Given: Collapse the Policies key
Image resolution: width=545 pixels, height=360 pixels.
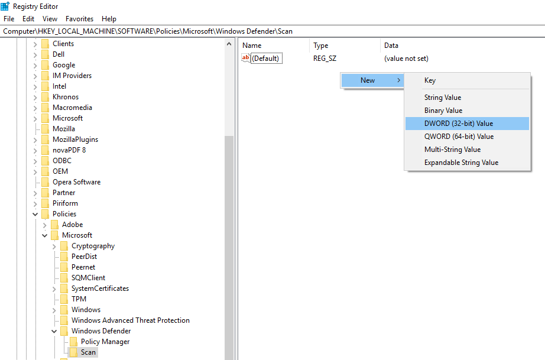Looking at the screenshot, I should (x=34, y=213).
